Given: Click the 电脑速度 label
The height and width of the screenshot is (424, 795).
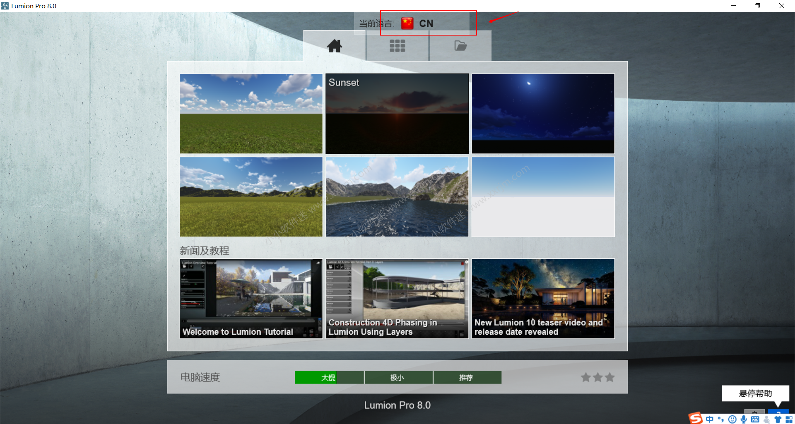Looking at the screenshot, I should [x=200, y=377].
